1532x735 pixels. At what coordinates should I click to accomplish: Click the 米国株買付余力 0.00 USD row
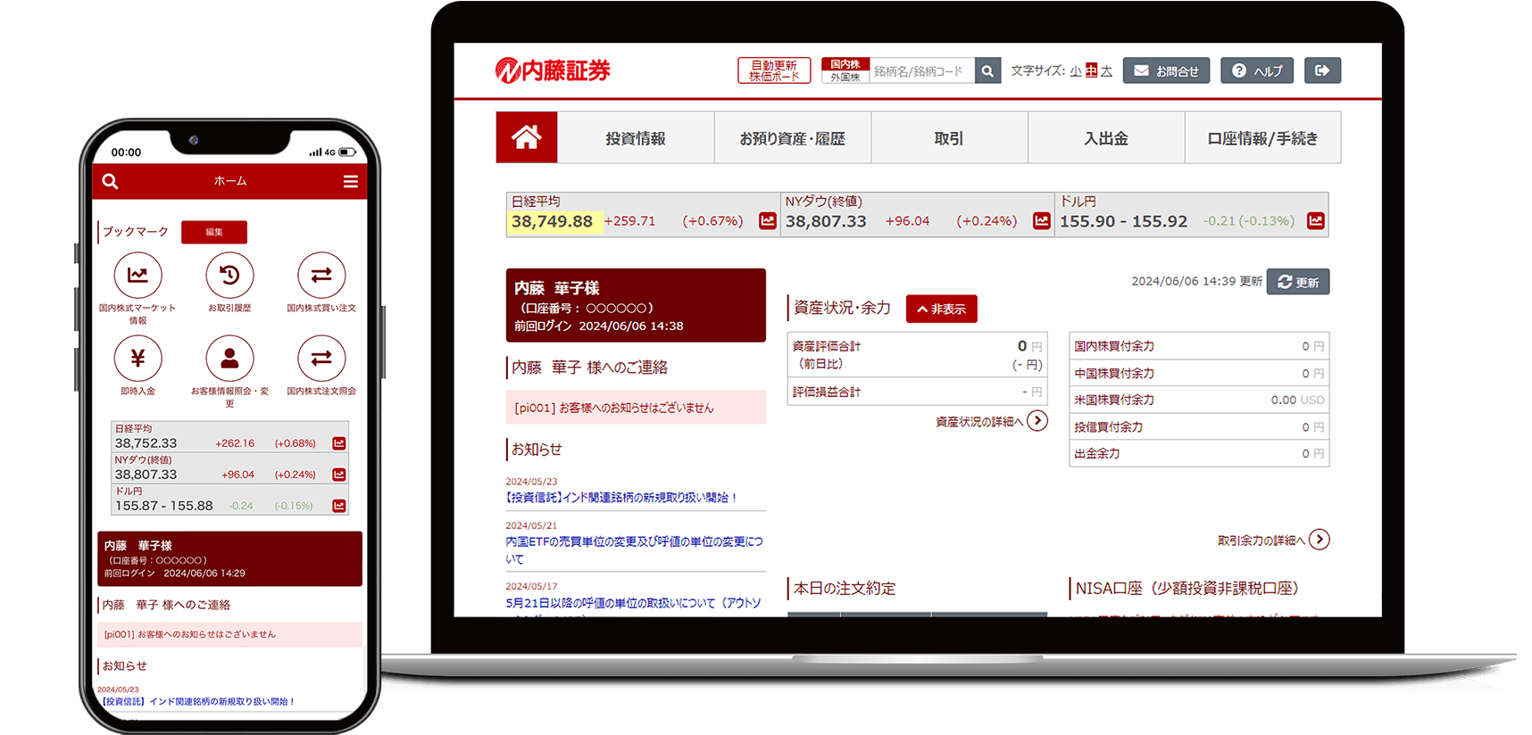[x=1199, y=400]
